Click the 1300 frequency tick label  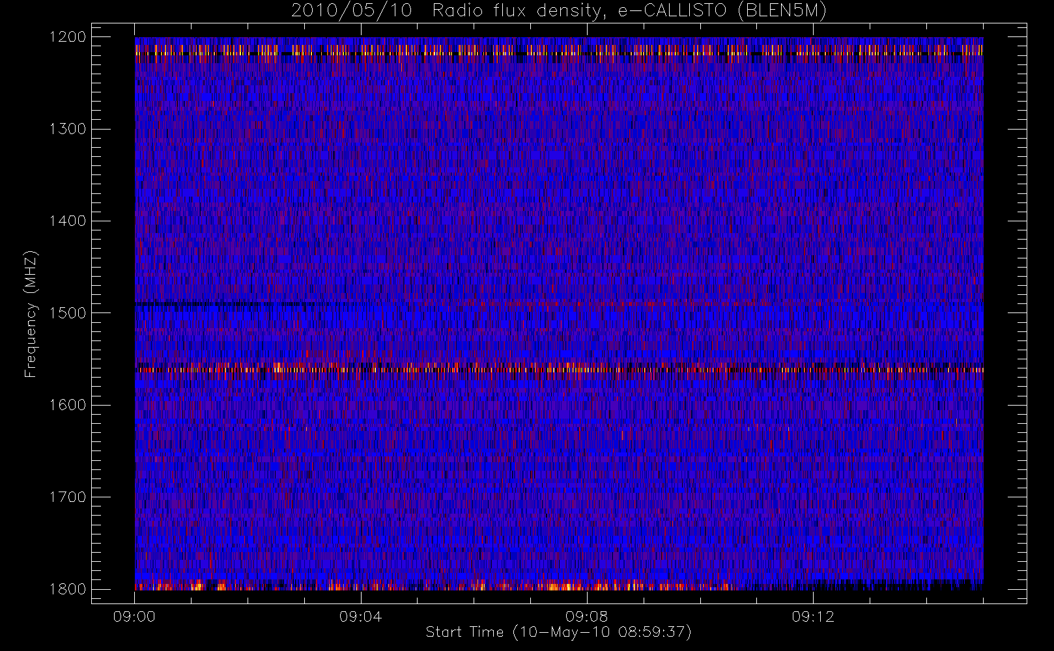68,129
